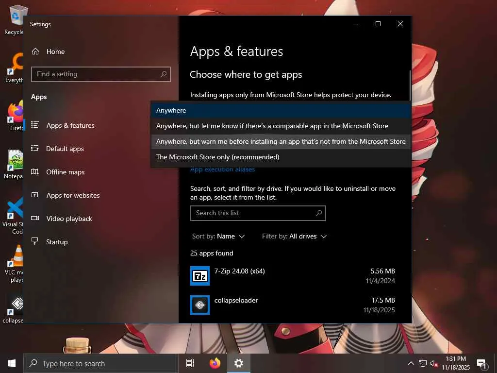Close the Settings window
The width and height of the screenshot is (497, 373).
(x=400, y=24)
